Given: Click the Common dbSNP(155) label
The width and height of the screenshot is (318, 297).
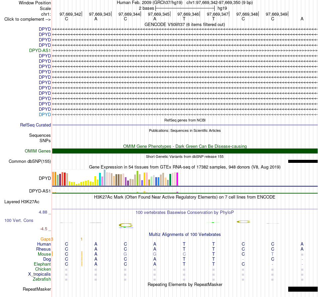Looking at the screenshot, I should tap(30, 161).
